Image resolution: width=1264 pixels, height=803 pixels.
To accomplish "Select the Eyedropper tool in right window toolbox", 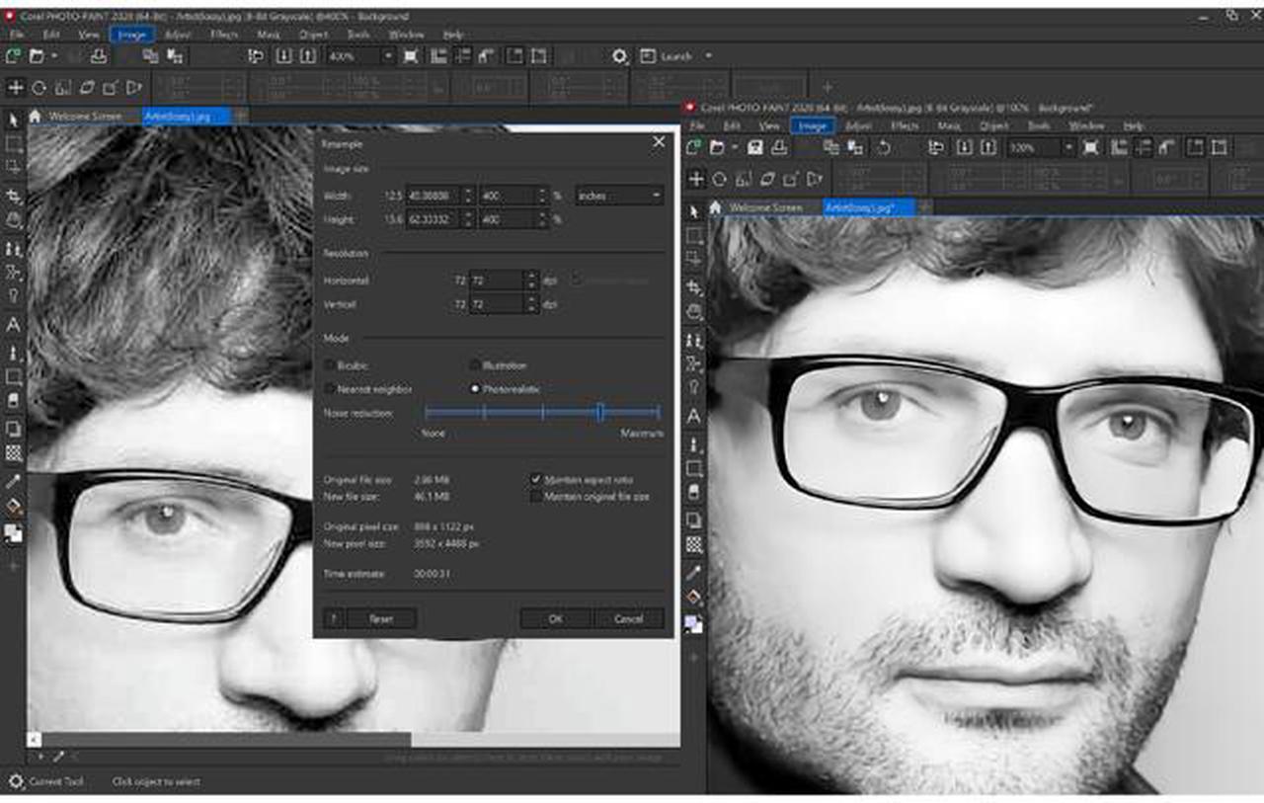I will pyautogui.click(x=694, y=572).
